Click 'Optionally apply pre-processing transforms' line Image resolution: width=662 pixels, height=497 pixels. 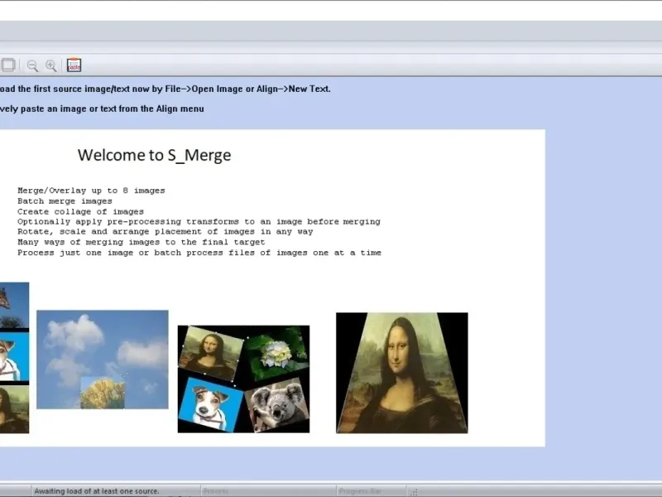pos(199,221)
